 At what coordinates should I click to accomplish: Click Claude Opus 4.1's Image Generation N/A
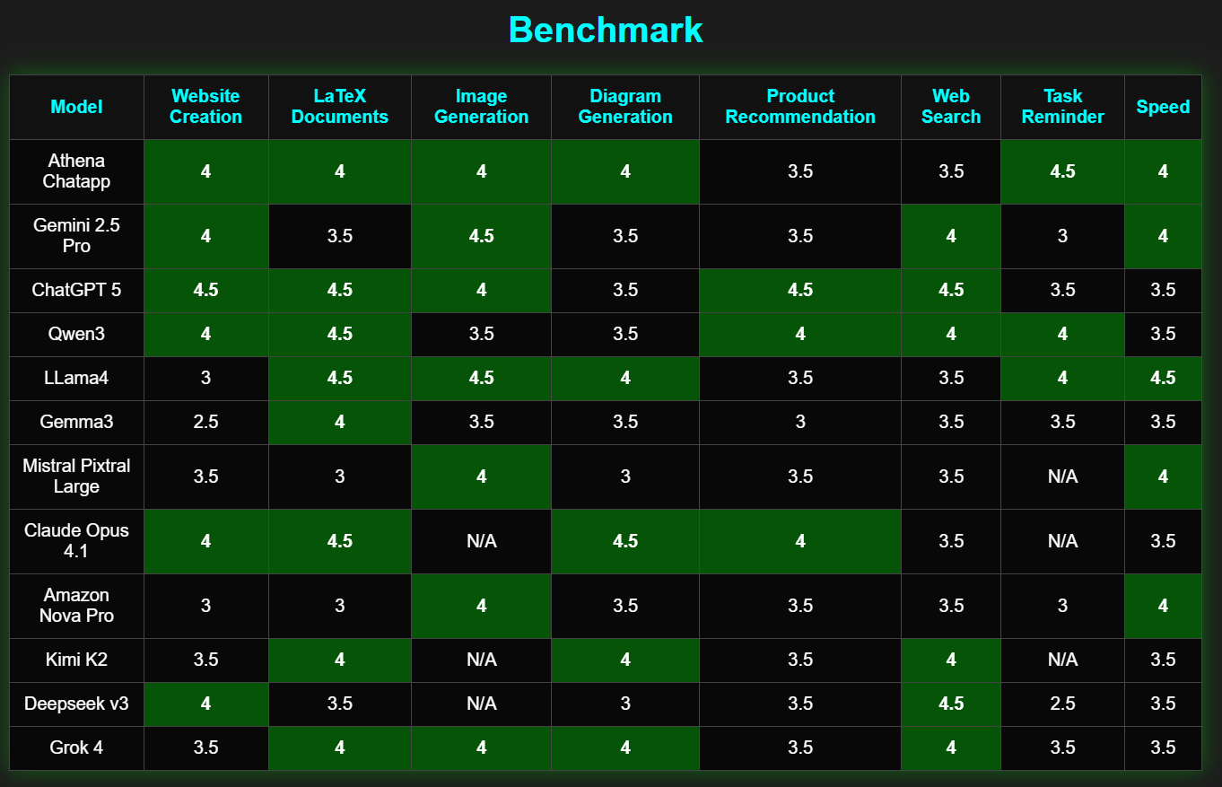coord(482,541)
